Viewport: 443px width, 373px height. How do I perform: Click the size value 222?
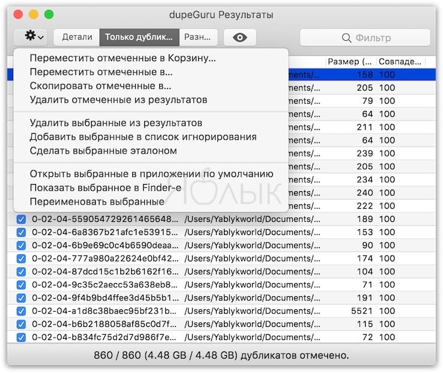tap(365, 206)
